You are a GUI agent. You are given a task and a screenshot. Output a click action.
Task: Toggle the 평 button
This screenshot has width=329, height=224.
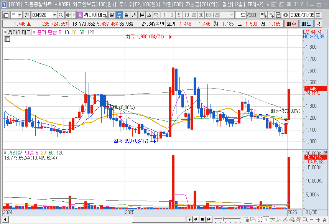(x=318, y=24)
